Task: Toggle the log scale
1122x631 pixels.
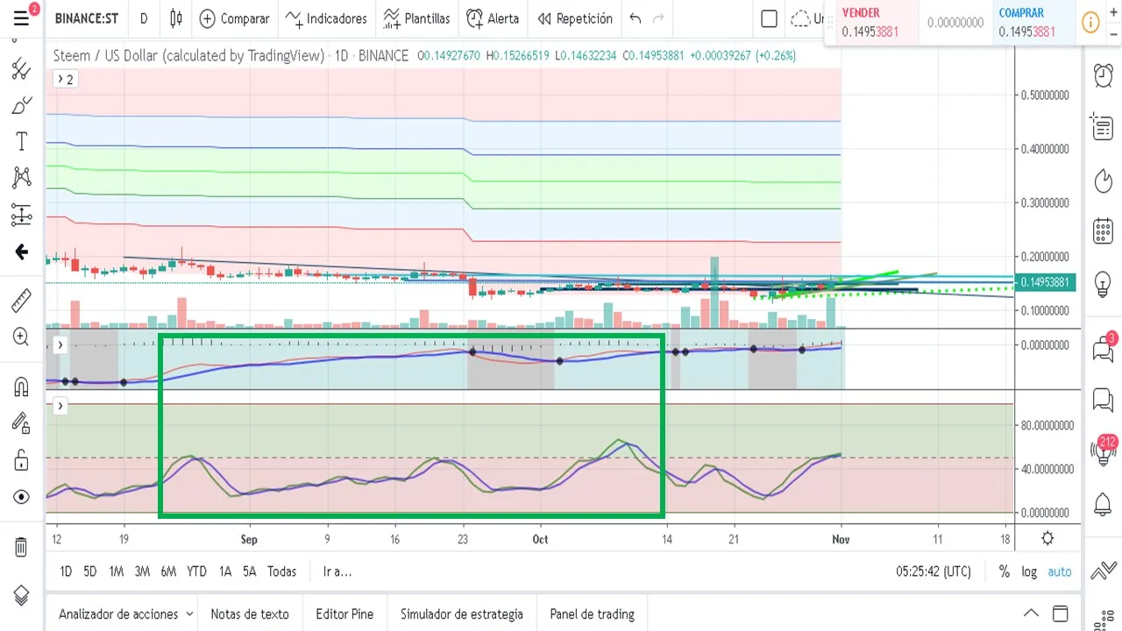Action: pos(1029,571)
